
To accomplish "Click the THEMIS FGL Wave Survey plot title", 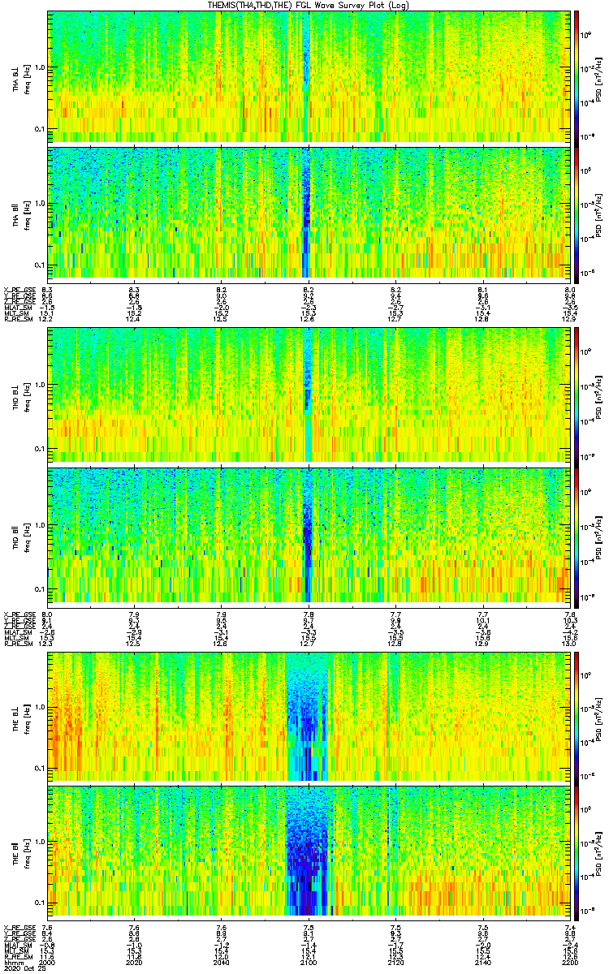I will click(x=309, y=5).
